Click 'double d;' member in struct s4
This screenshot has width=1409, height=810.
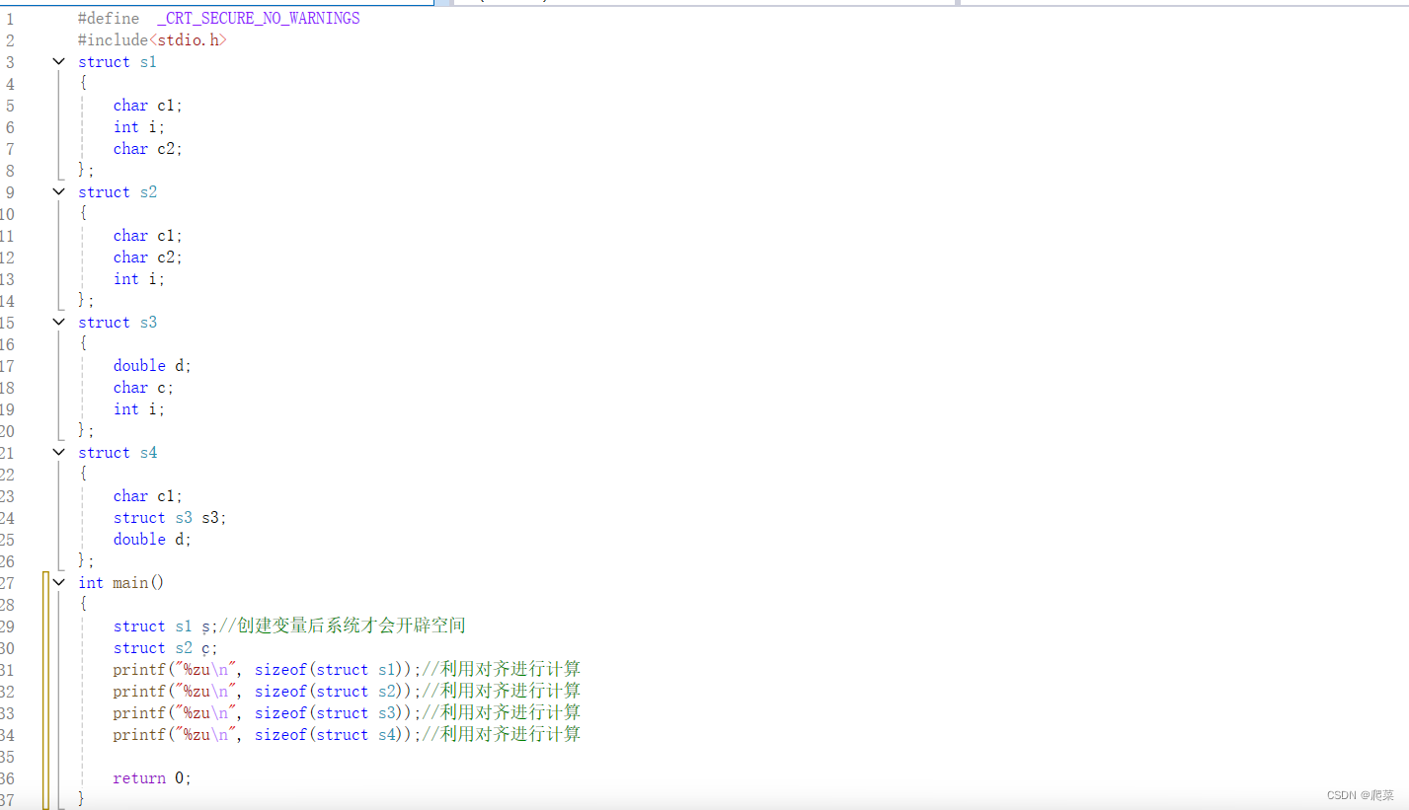pyautogui.click(x=152, y=539)
